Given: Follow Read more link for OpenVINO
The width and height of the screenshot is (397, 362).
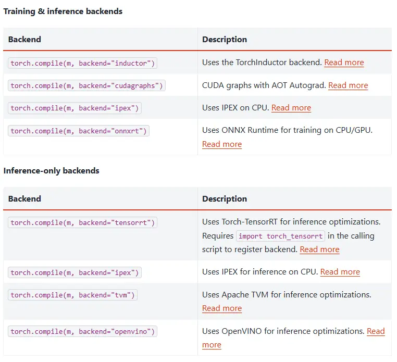Looking at the screenshot, I should point(375,331).
